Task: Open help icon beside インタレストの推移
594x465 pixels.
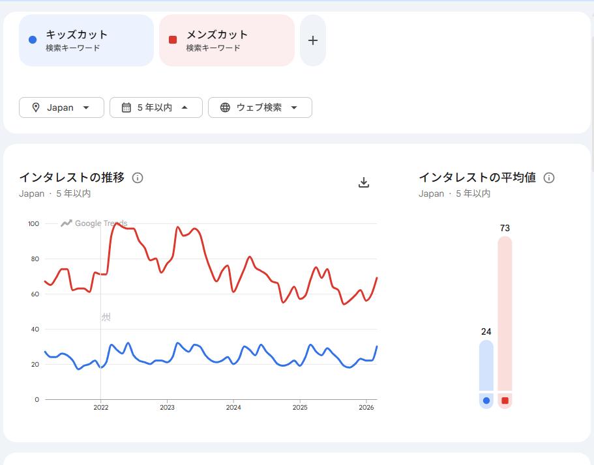Action: 138,178
